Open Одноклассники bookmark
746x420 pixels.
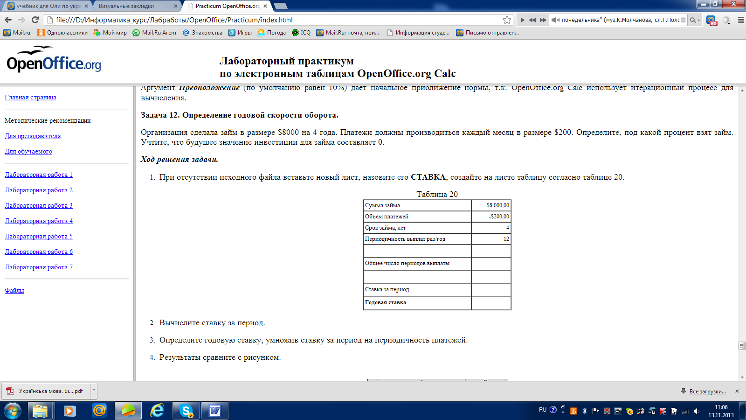click(62, 33)
